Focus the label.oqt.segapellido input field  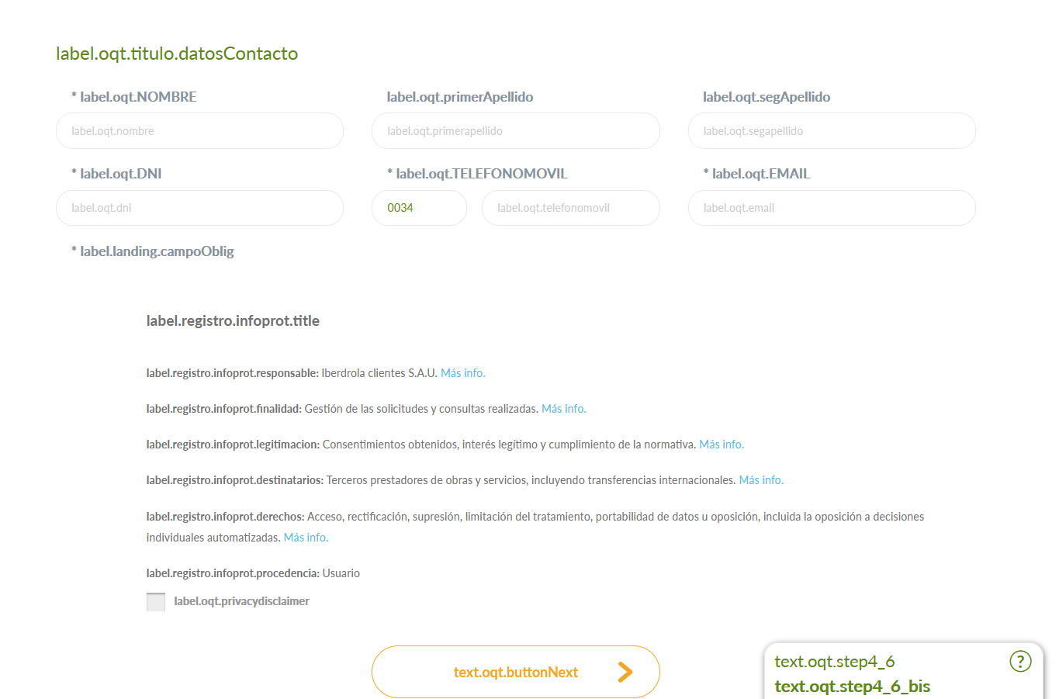832,131
